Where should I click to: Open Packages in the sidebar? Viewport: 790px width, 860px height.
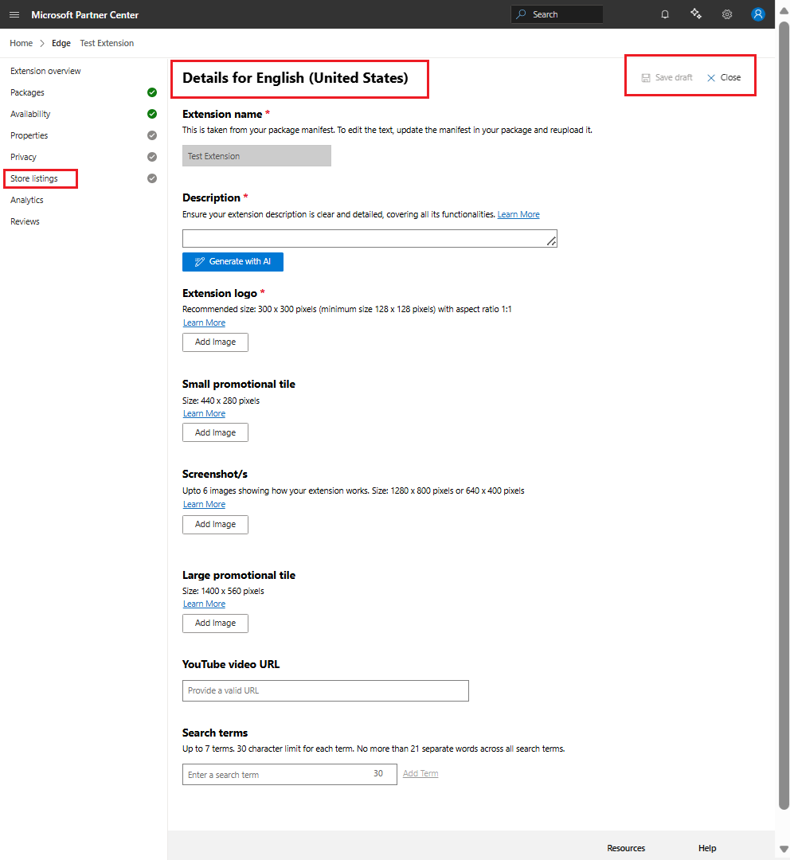pos(27,92)
